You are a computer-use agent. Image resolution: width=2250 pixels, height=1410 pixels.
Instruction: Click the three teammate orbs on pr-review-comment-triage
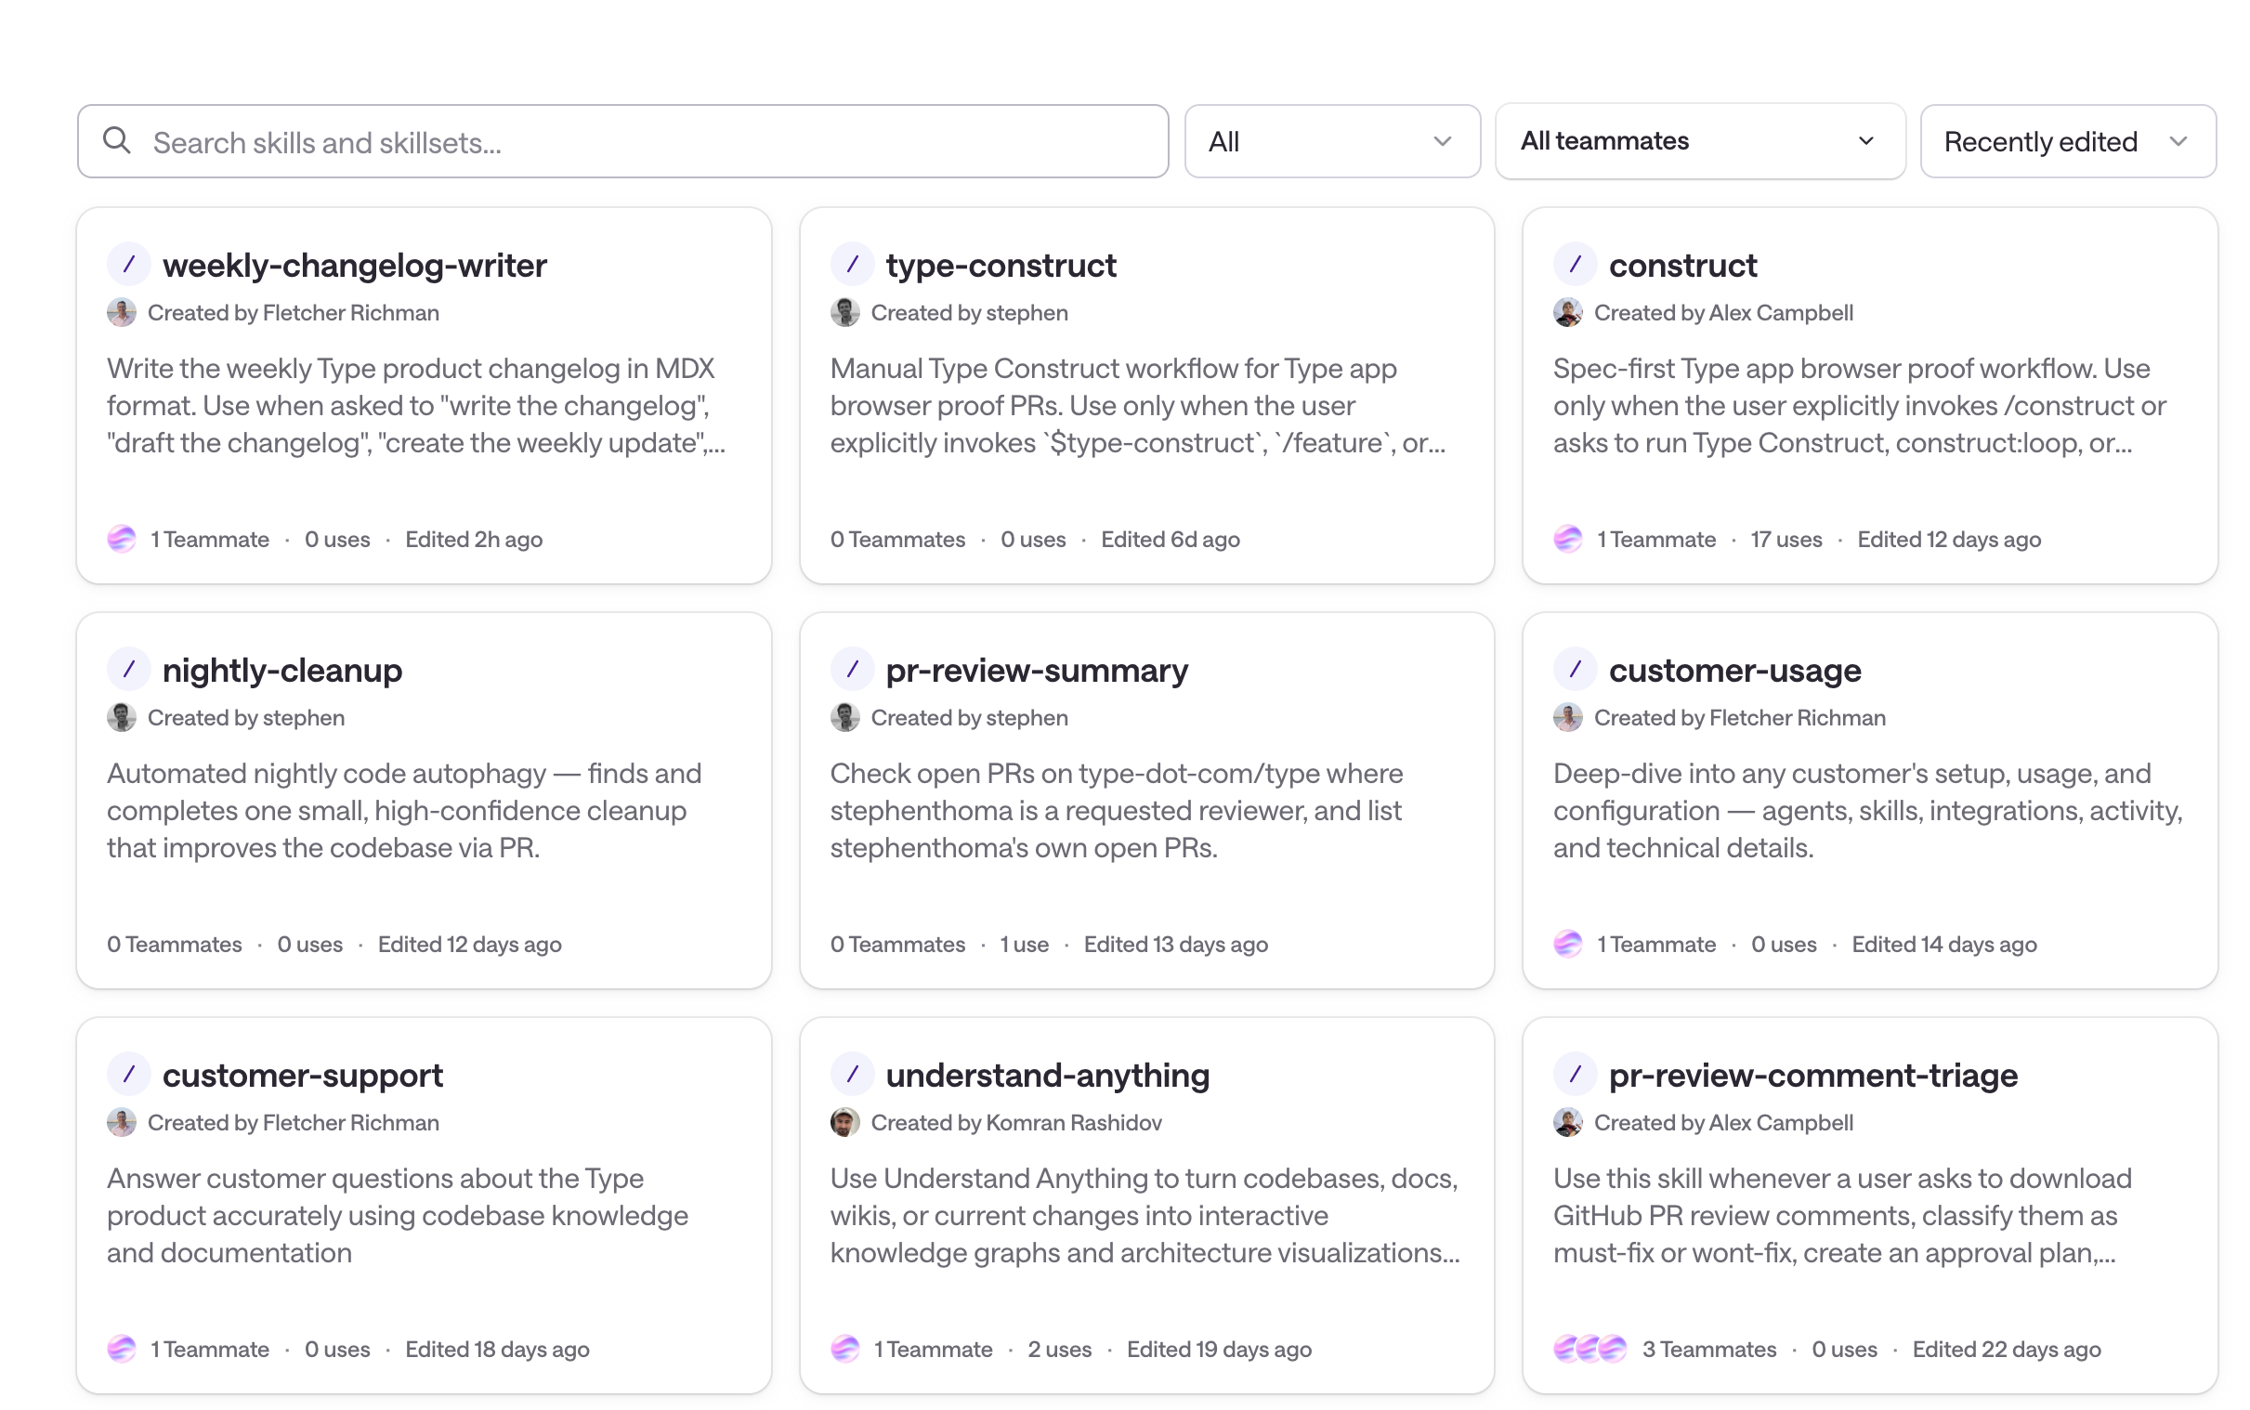pyautogui.click(x=1589, y=1349)
